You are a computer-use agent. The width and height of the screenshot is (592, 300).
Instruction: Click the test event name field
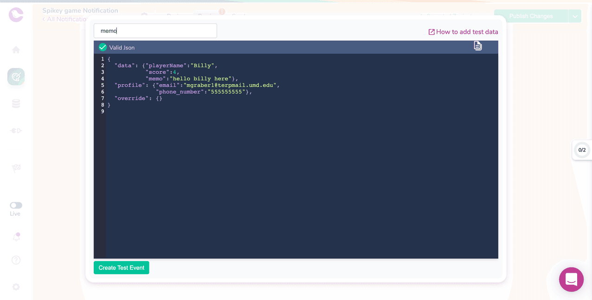155,31
